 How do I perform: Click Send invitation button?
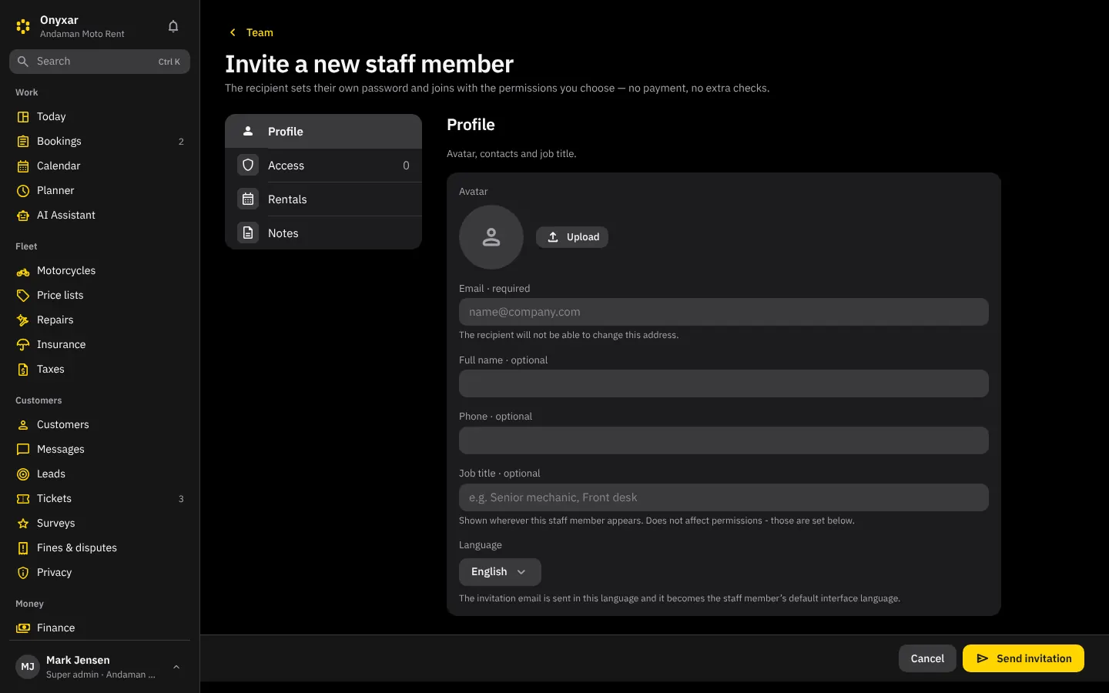pyautogui.click(x=1024, y=658)
